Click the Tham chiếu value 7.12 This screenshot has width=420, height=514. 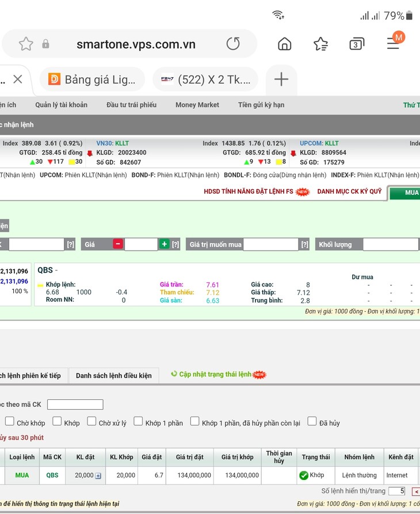212,293
